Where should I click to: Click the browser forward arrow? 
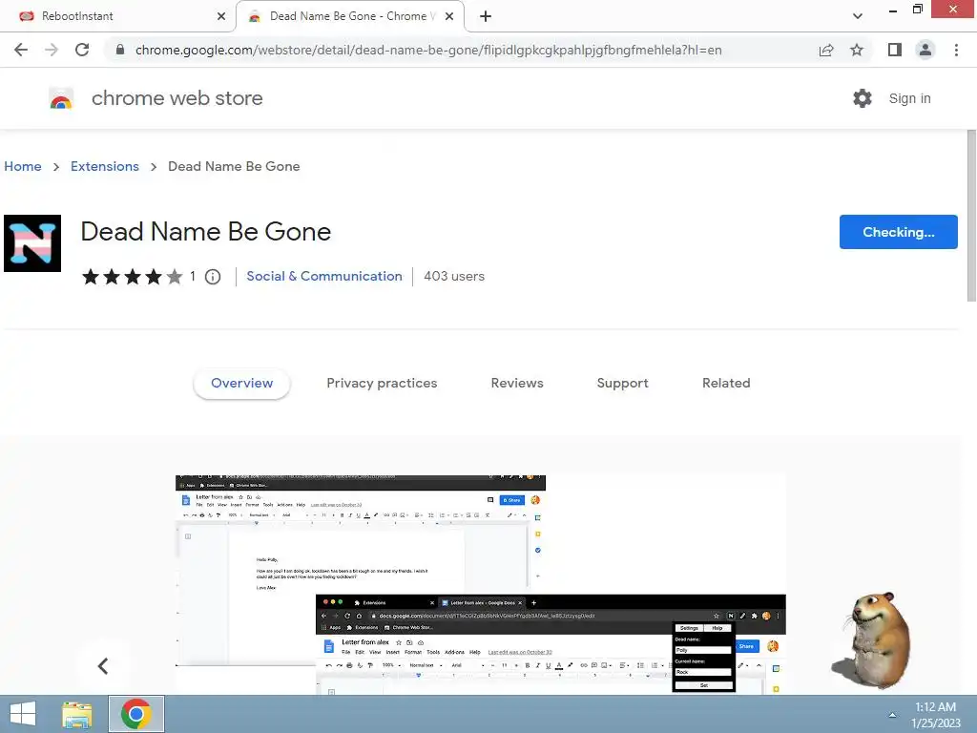point(52,50)
